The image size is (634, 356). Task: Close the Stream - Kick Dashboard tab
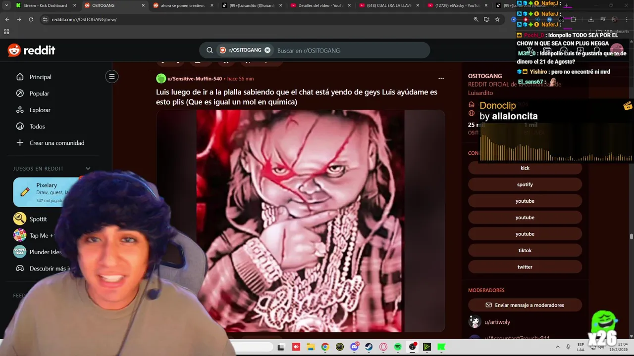75,5
